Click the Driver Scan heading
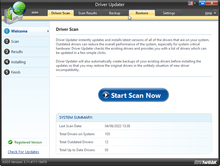Image resolution: width=220 pixels, height=166 pixels. coord(67,29)
